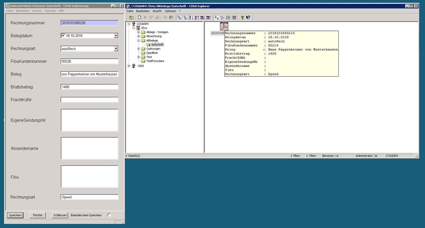Expand the CA01 node in the tree

tap(129, 65)
